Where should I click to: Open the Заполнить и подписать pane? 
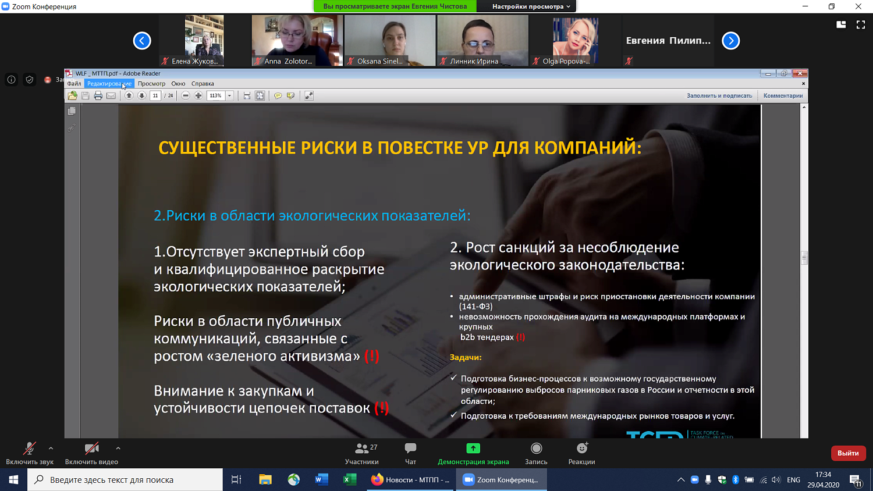pyautogui.click(x=719, y=95)
